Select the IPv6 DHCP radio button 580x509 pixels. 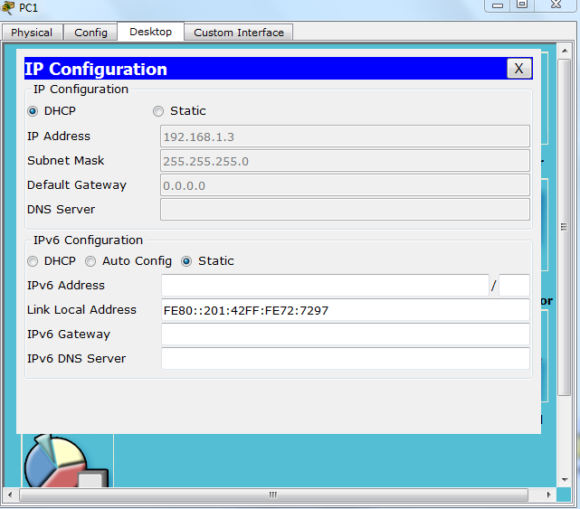coord(33,261)
